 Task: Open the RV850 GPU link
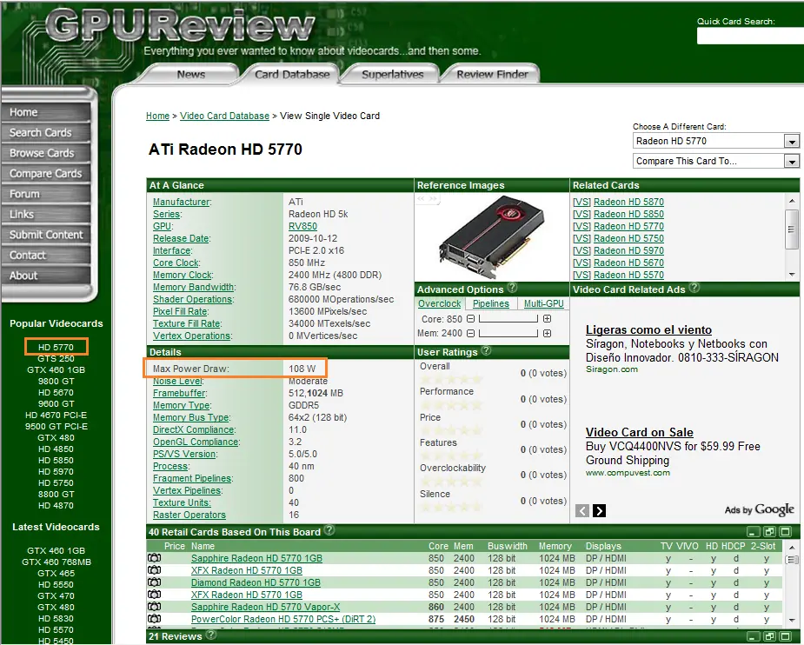tap(302, 226)
